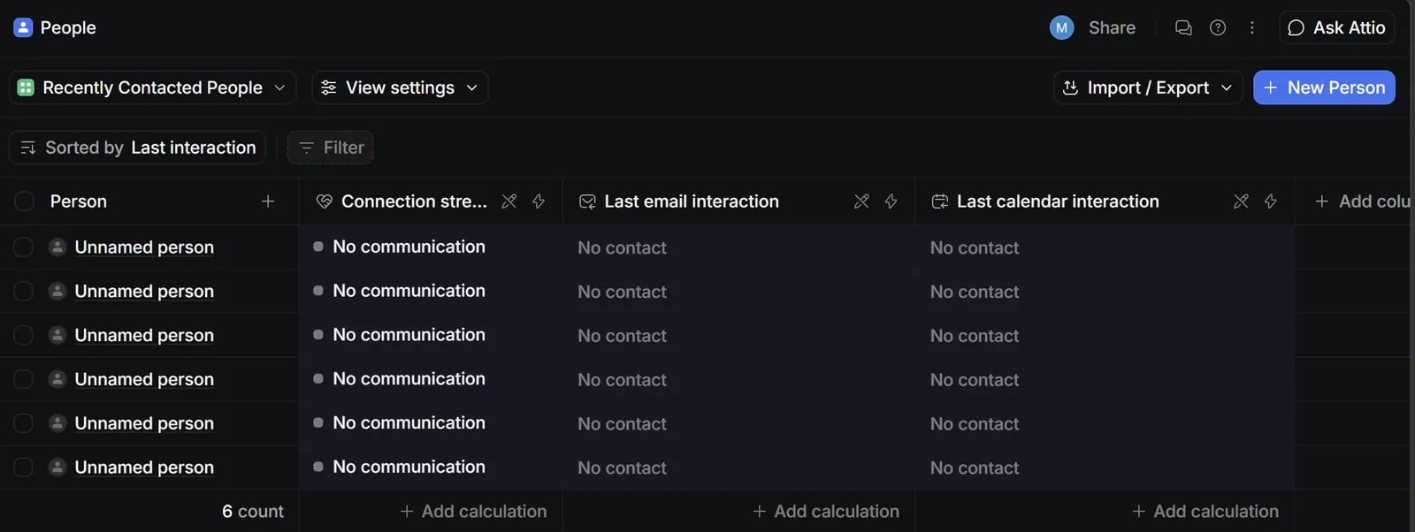Click the green Recently Contacted People view icon
Screen dimensions: 1415x532
coord(26,87)
